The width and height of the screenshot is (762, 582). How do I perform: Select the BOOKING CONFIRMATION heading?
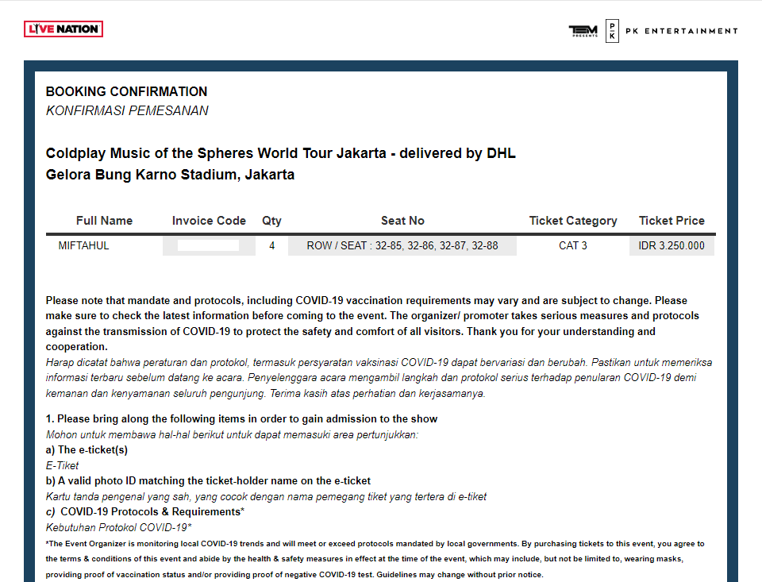126,91
